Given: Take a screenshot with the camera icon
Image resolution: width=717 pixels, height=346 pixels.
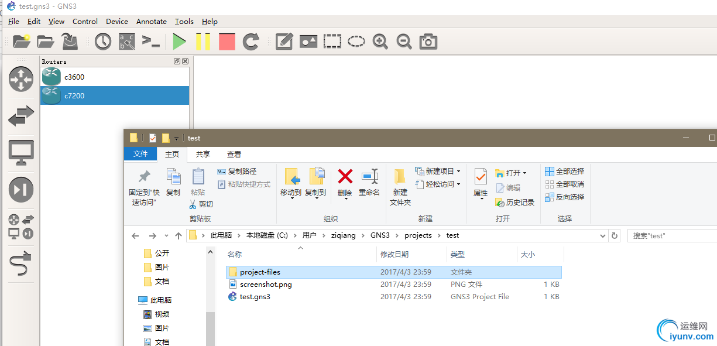Looking at the screenshot, I should 428,42.
